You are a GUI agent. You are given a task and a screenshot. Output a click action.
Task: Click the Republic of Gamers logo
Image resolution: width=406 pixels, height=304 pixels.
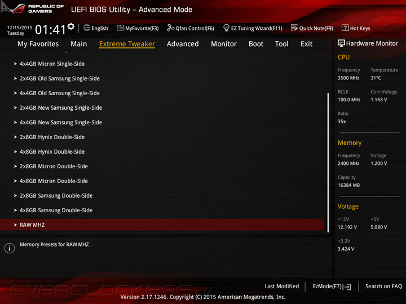[x=32, y=8]
